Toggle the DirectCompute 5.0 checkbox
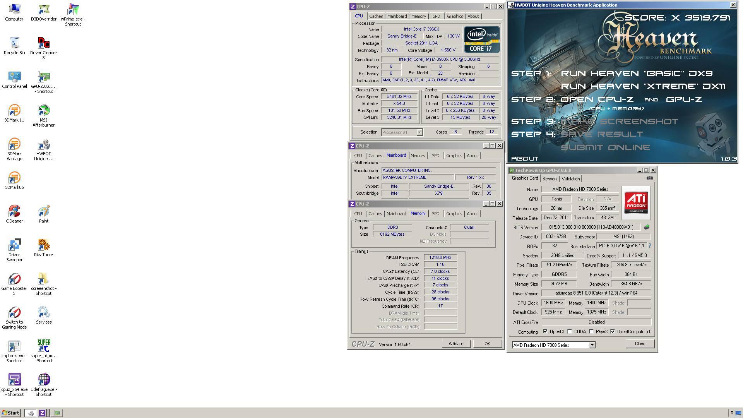The image size is (743, 418). (613, 332)
